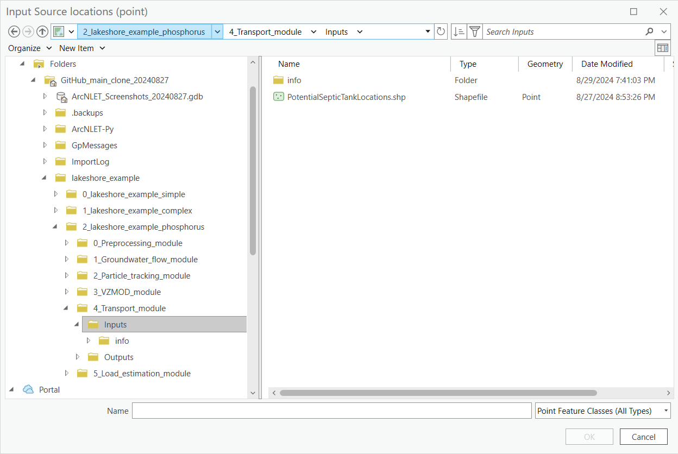
Task: Click the Portal cloud icon
Action: [28, 389]
